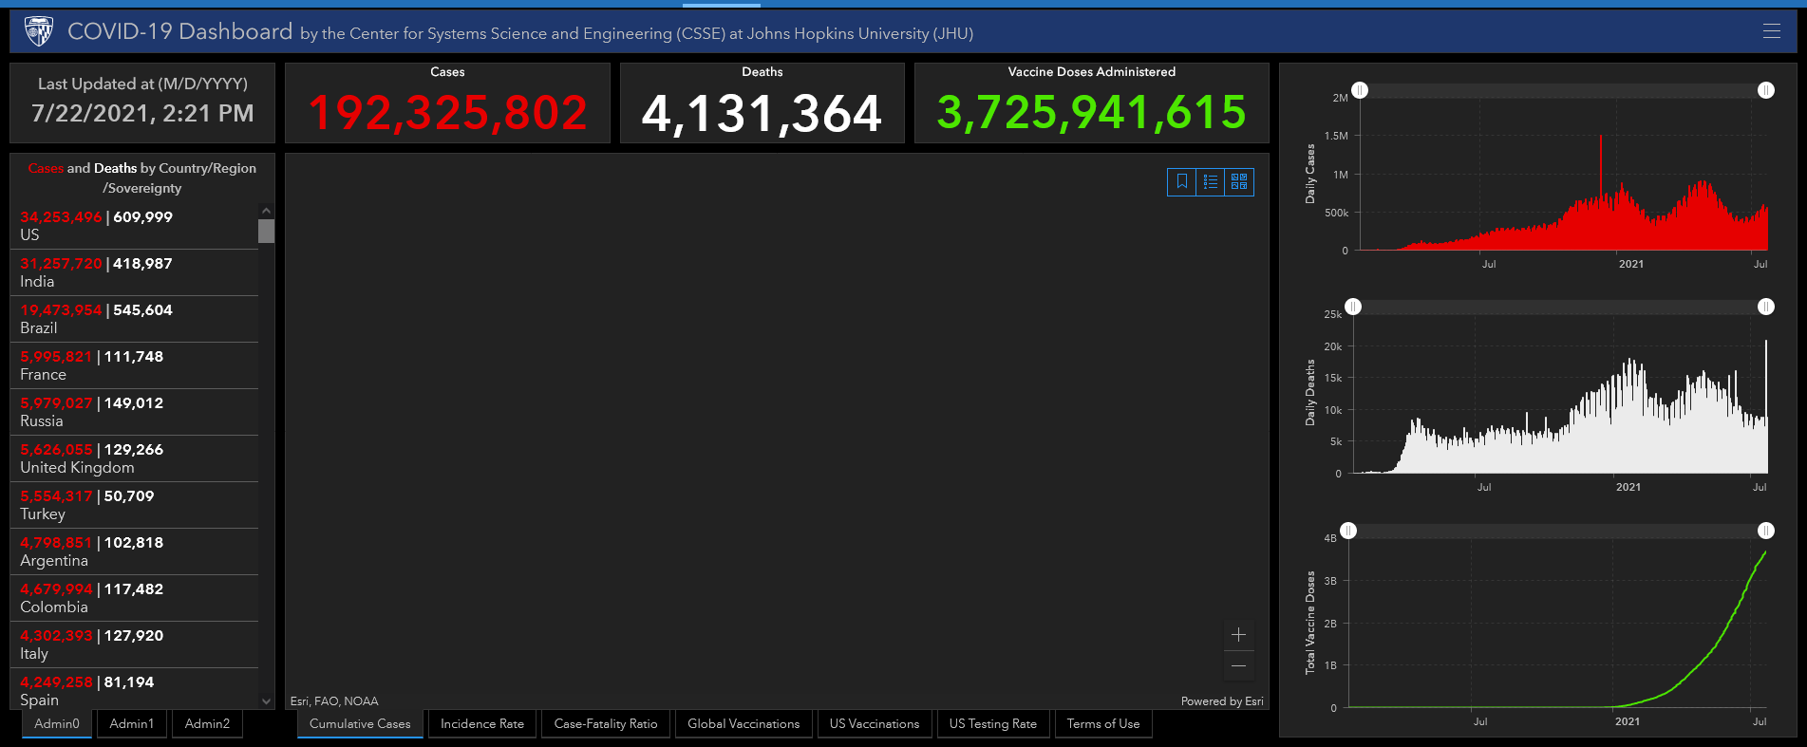Viewport: 1807px width, 747px height.
Task: Select the US row in the country list
Action: click(134, 226)
